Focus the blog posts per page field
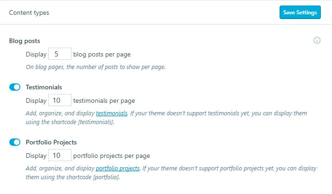The height and width of the screenshot is (194, 332). point(60,54)
